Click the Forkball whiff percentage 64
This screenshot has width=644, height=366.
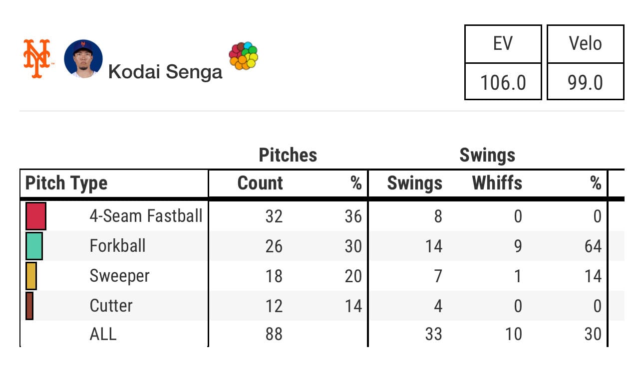593,246
